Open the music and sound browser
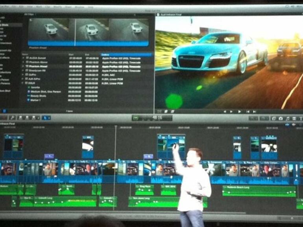Image resolution: width=303 pixels, height=227 pixels. pyautogui.click(x=288, y=119)
